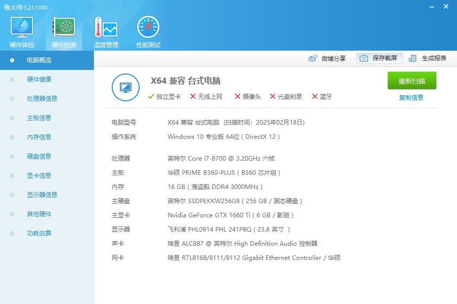The height and width of the screenshot is (304, 457).
Task: Click the 16 GB 海盗船 DDR4 memory value
Action: tap(215, 187)
